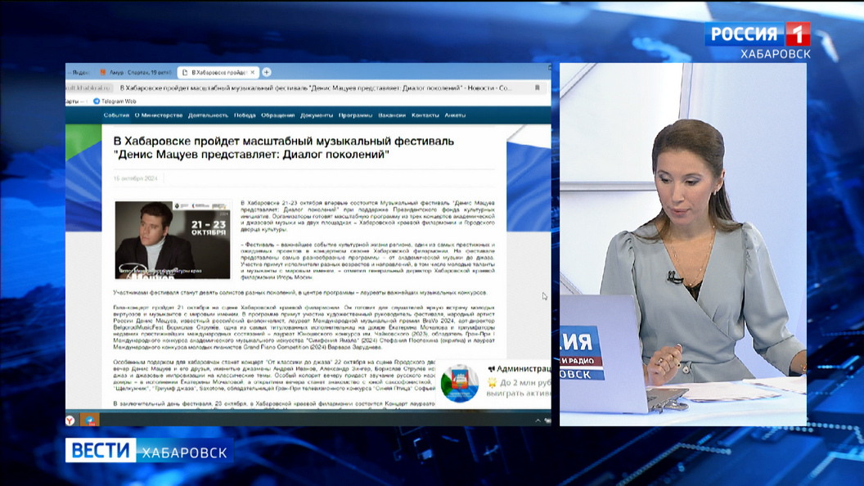Click the Denis Matsuev festival poster image

coord(173,240)
